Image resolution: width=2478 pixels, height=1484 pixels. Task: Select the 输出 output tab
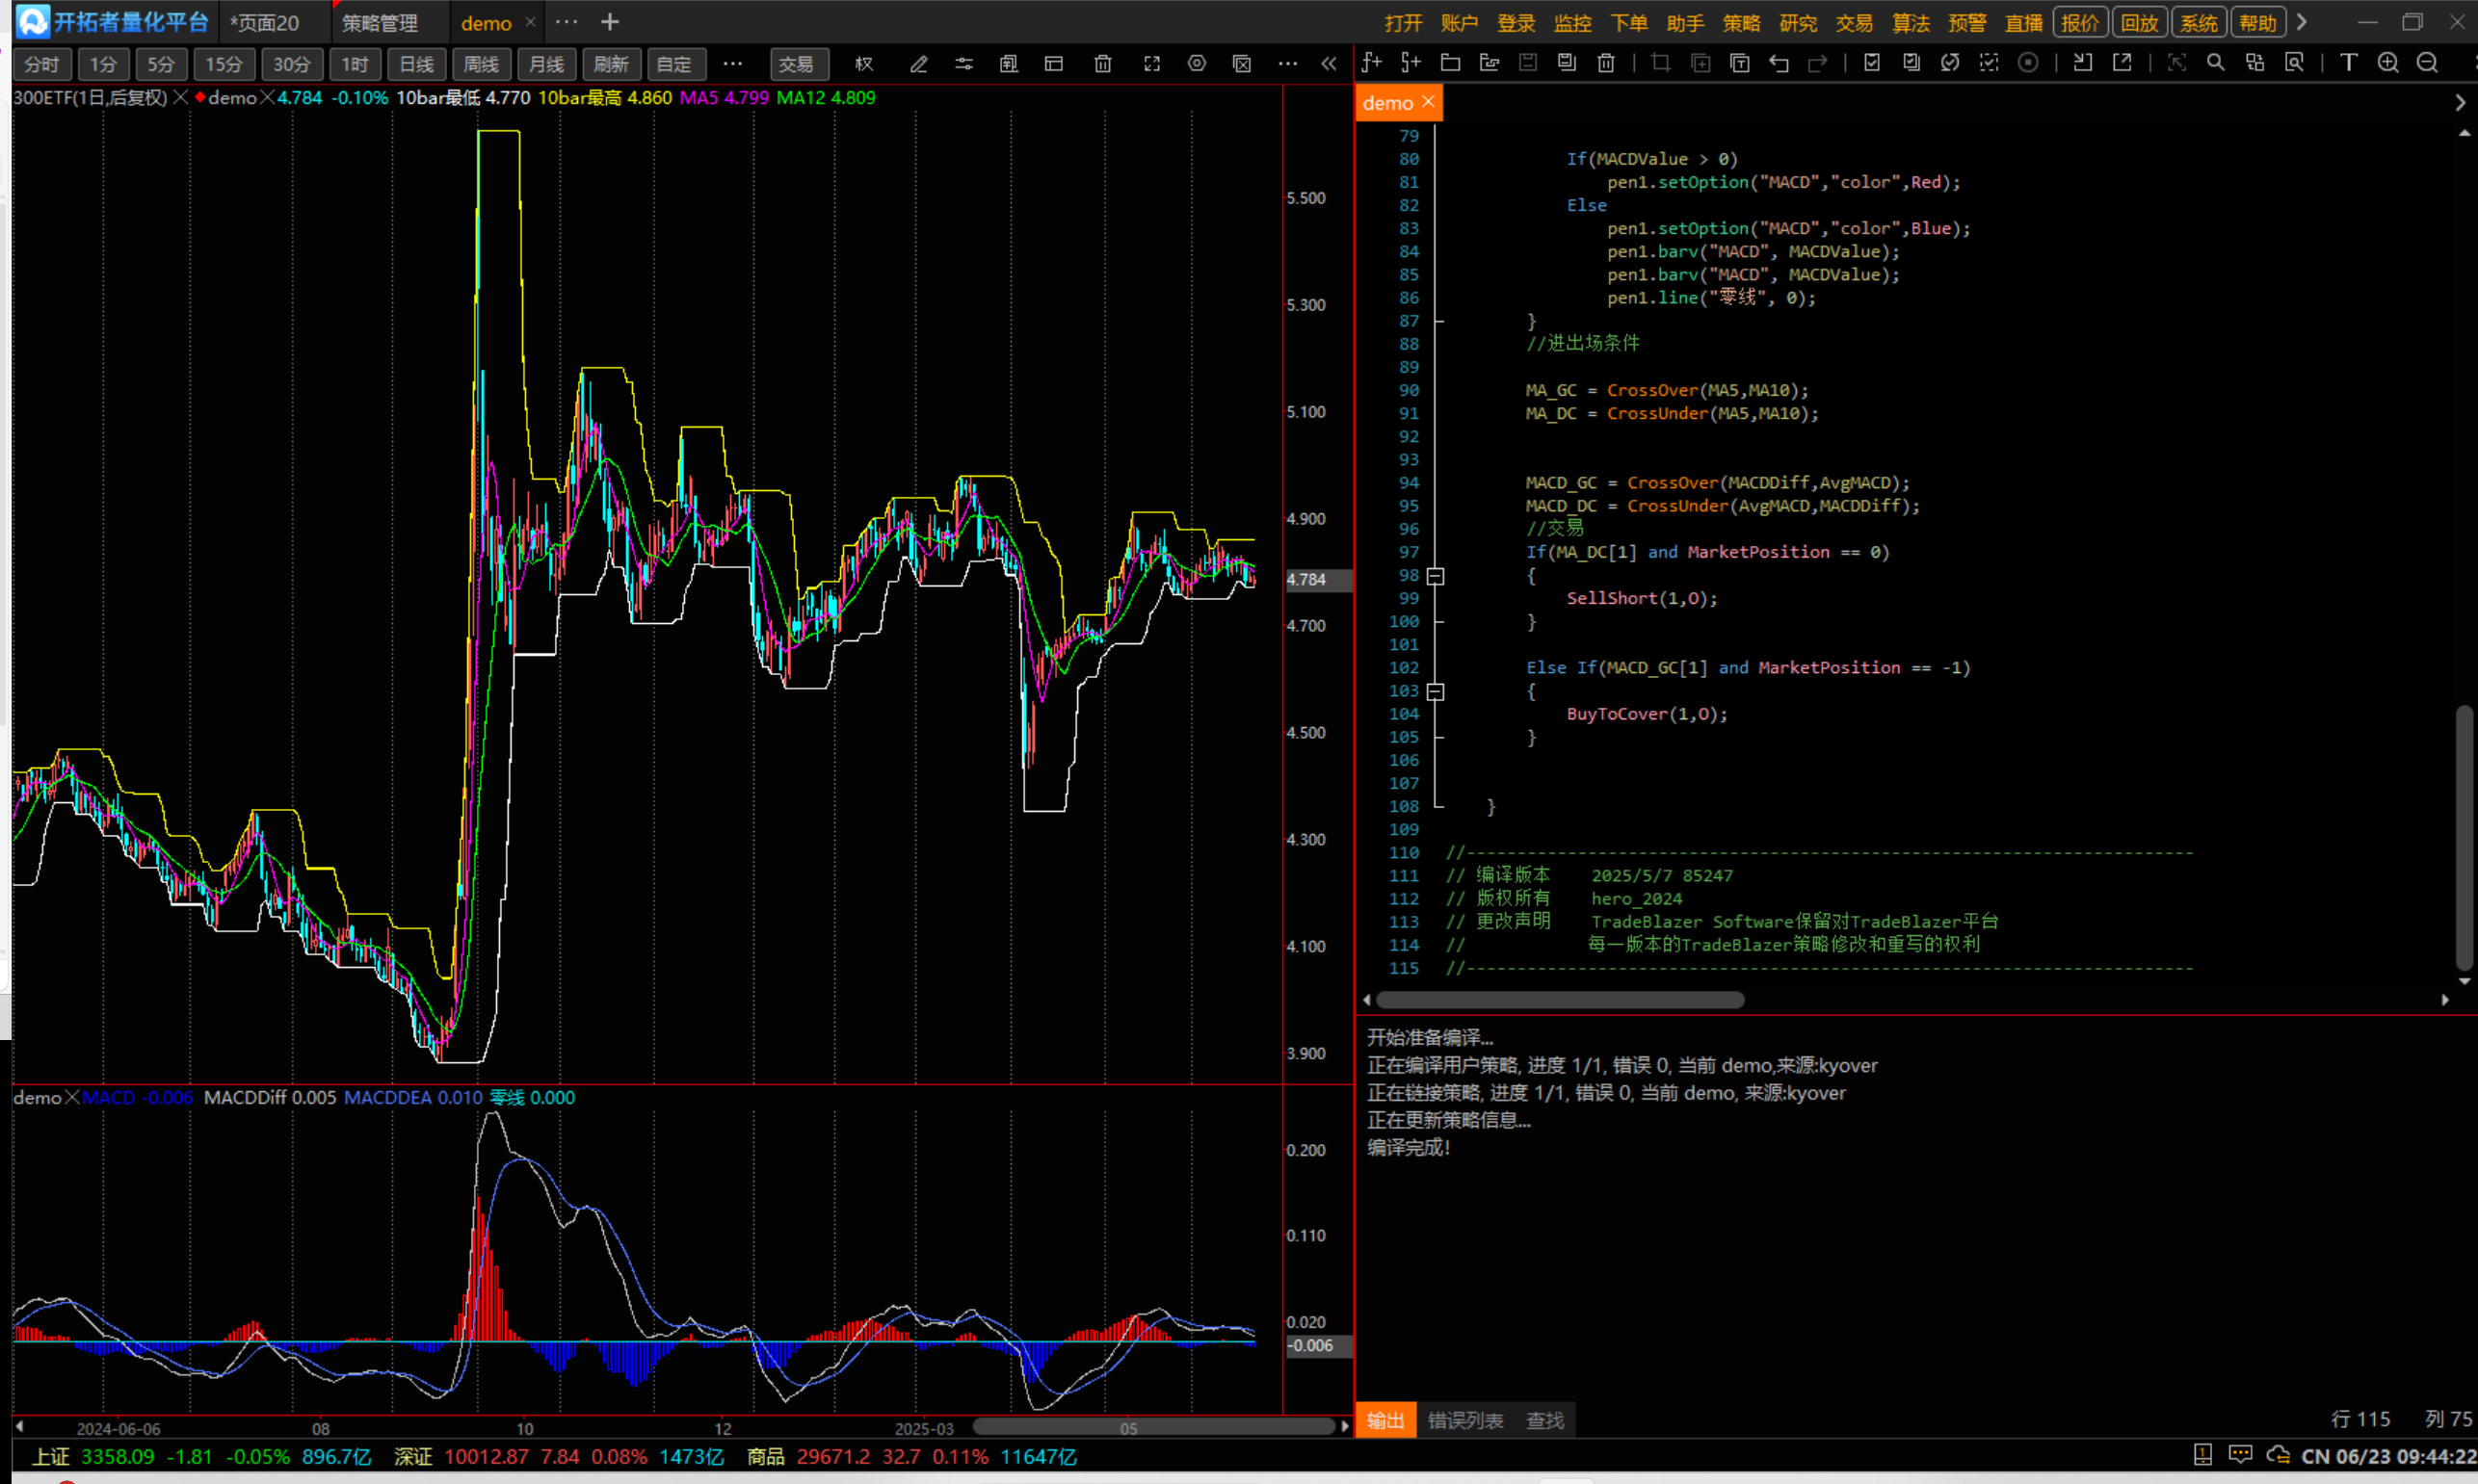[1385, 1420]
